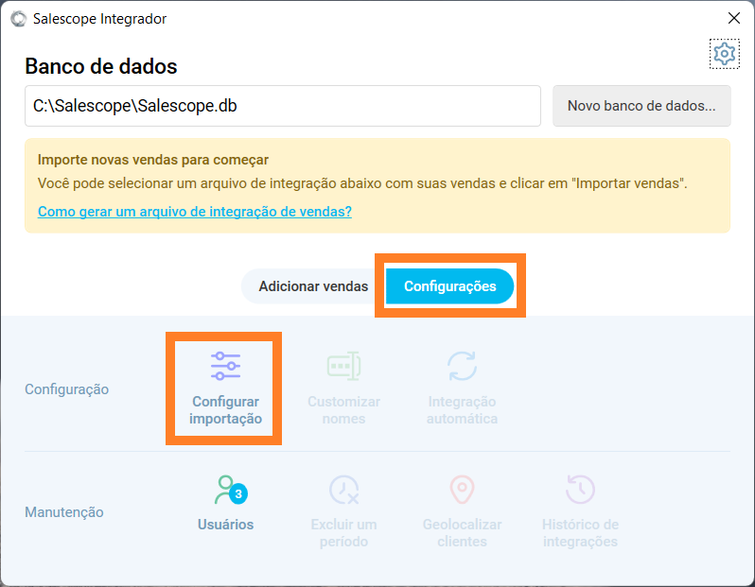Image resolution: width=755 pixels, height=587 pixels.
Task: Click the Histórico de integrações label
Action: pos(580,533)
